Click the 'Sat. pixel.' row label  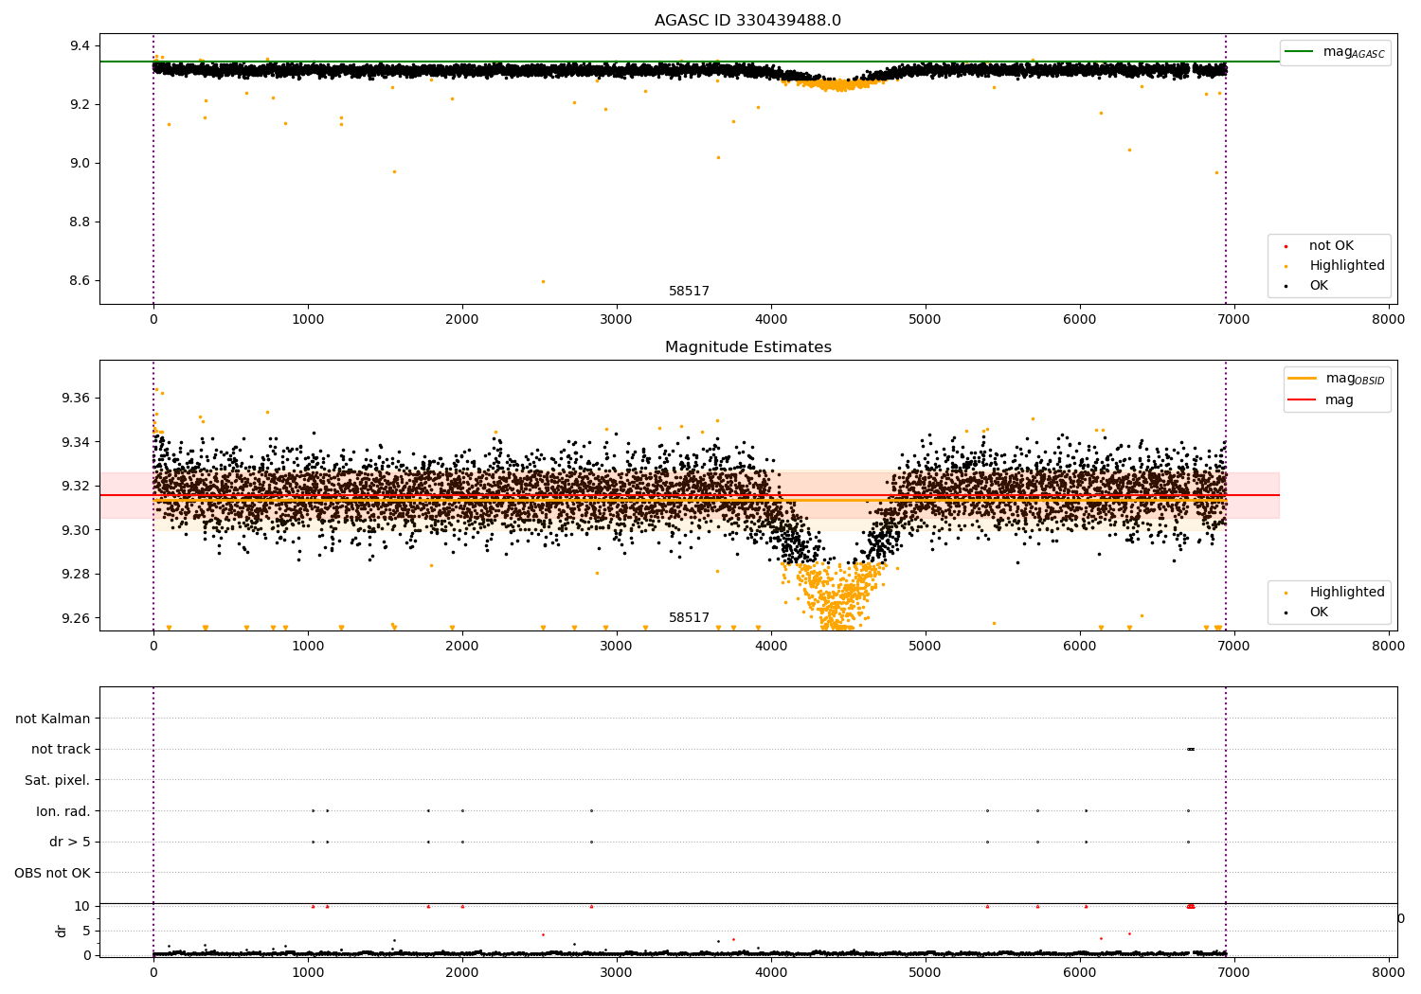point(58,780)
